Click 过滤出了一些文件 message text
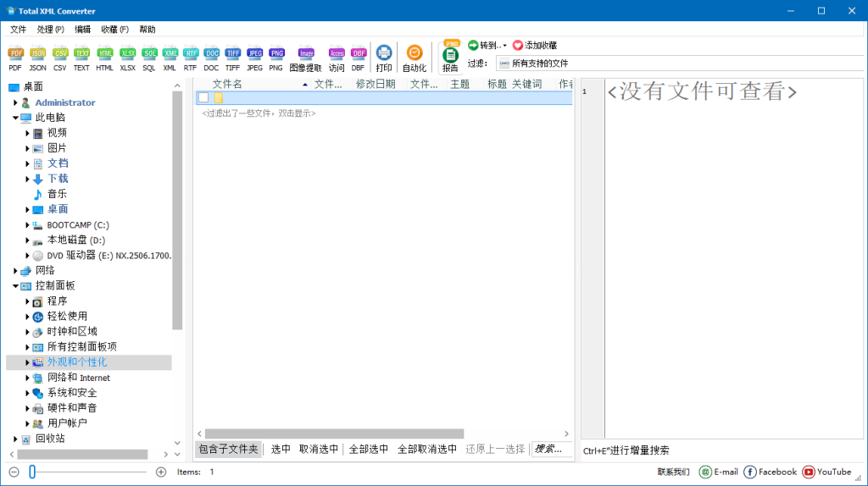Screen dimensions: 868x486 point(259,113)
